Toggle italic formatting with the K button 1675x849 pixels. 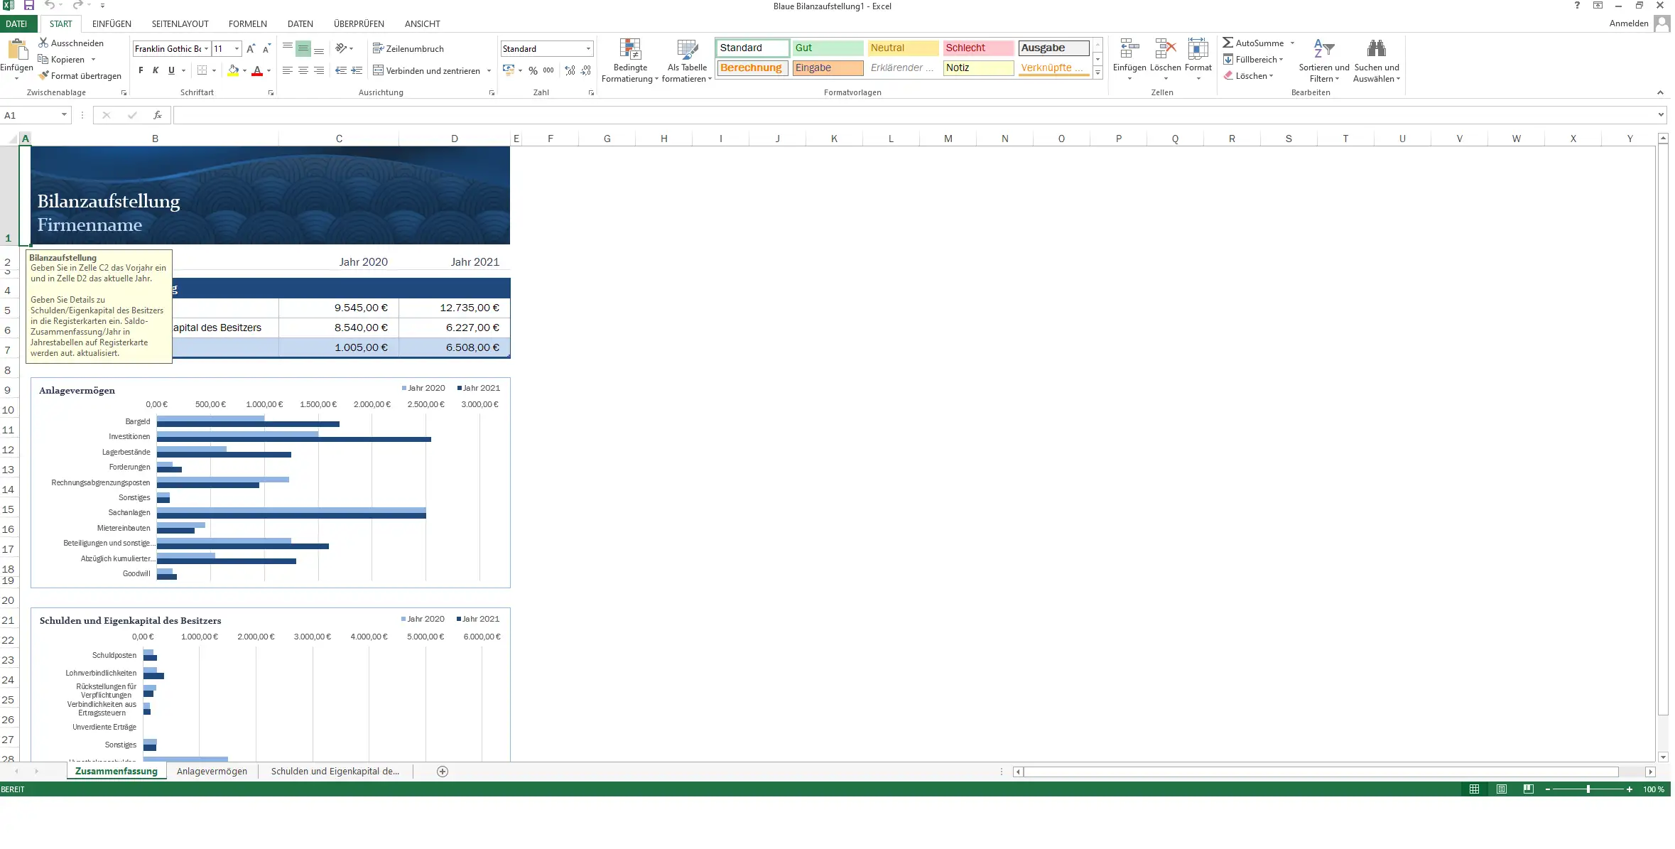(x=156, y=70)
